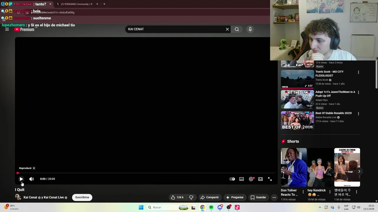Image resolution: width=378 pixels, height=212 pixels.
Task: Open Best Of Stable Ronaldo 2025 thumbnail
Action: tap(297, 120)
